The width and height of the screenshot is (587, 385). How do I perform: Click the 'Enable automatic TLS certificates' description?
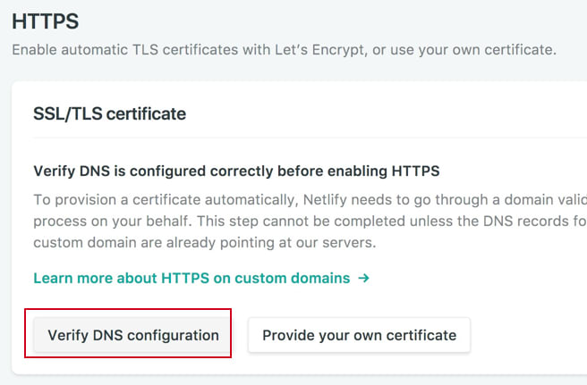pyautogui.click(x=284, y=50)
